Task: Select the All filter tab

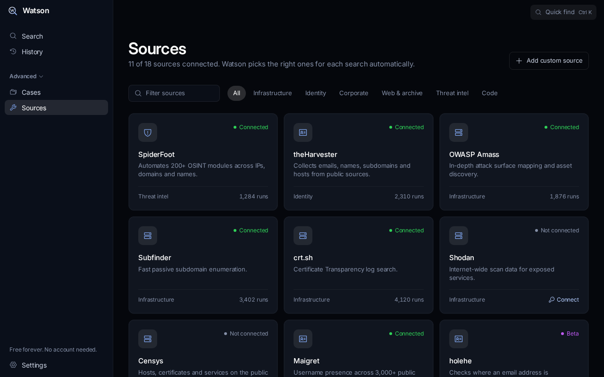Action: (x=236, y=93)
